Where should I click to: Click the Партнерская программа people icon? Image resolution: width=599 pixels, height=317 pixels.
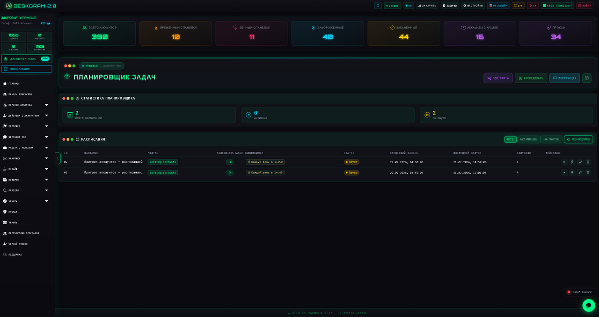coord(5,233)
